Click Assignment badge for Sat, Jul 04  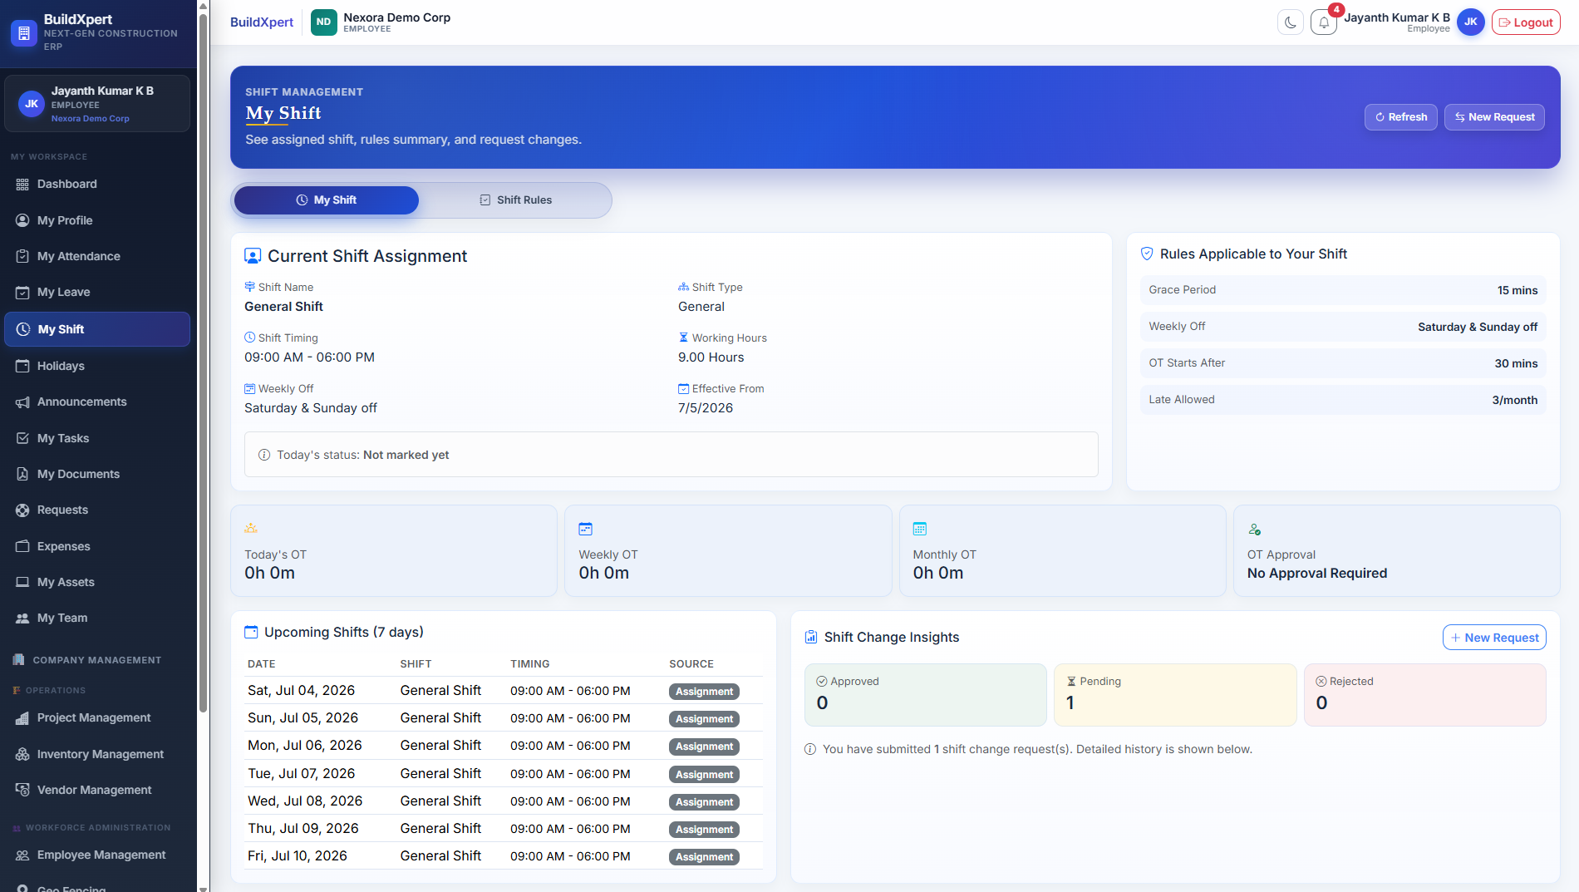[704, 692]
